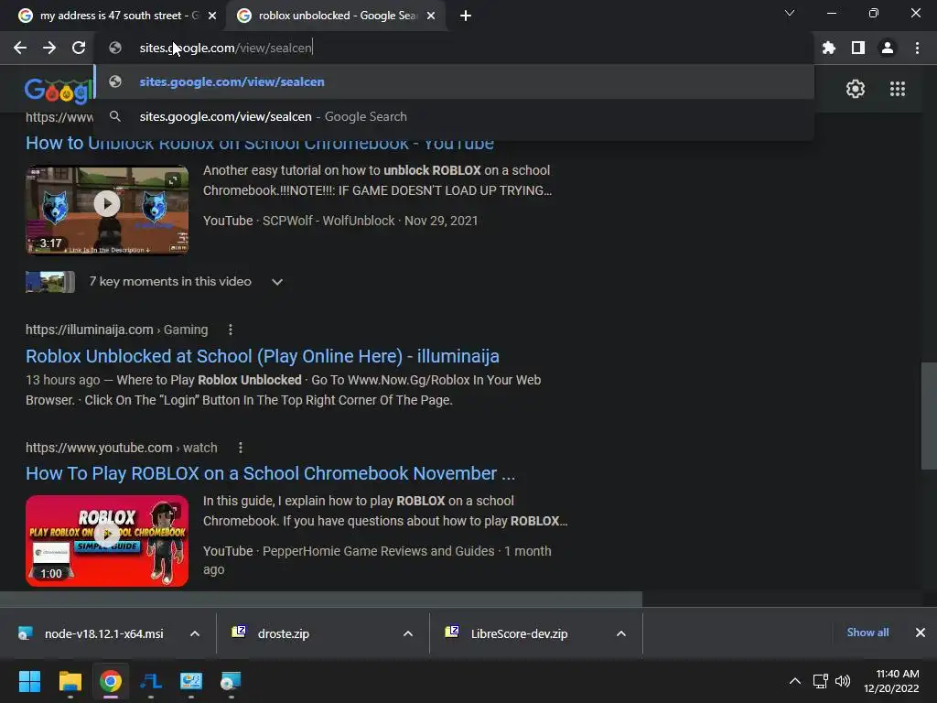Play the PepperHomie Roblox guide thumbnail
This screenshot has width=937, height=703.
pyautogui.click(x=107, y=541)
